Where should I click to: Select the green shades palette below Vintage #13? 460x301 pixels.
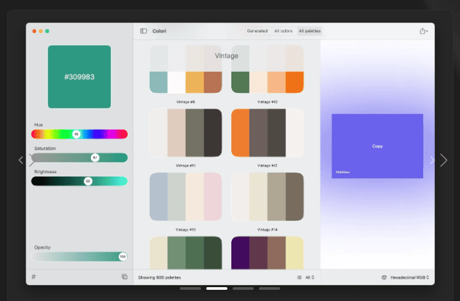[x=186, y=253]
